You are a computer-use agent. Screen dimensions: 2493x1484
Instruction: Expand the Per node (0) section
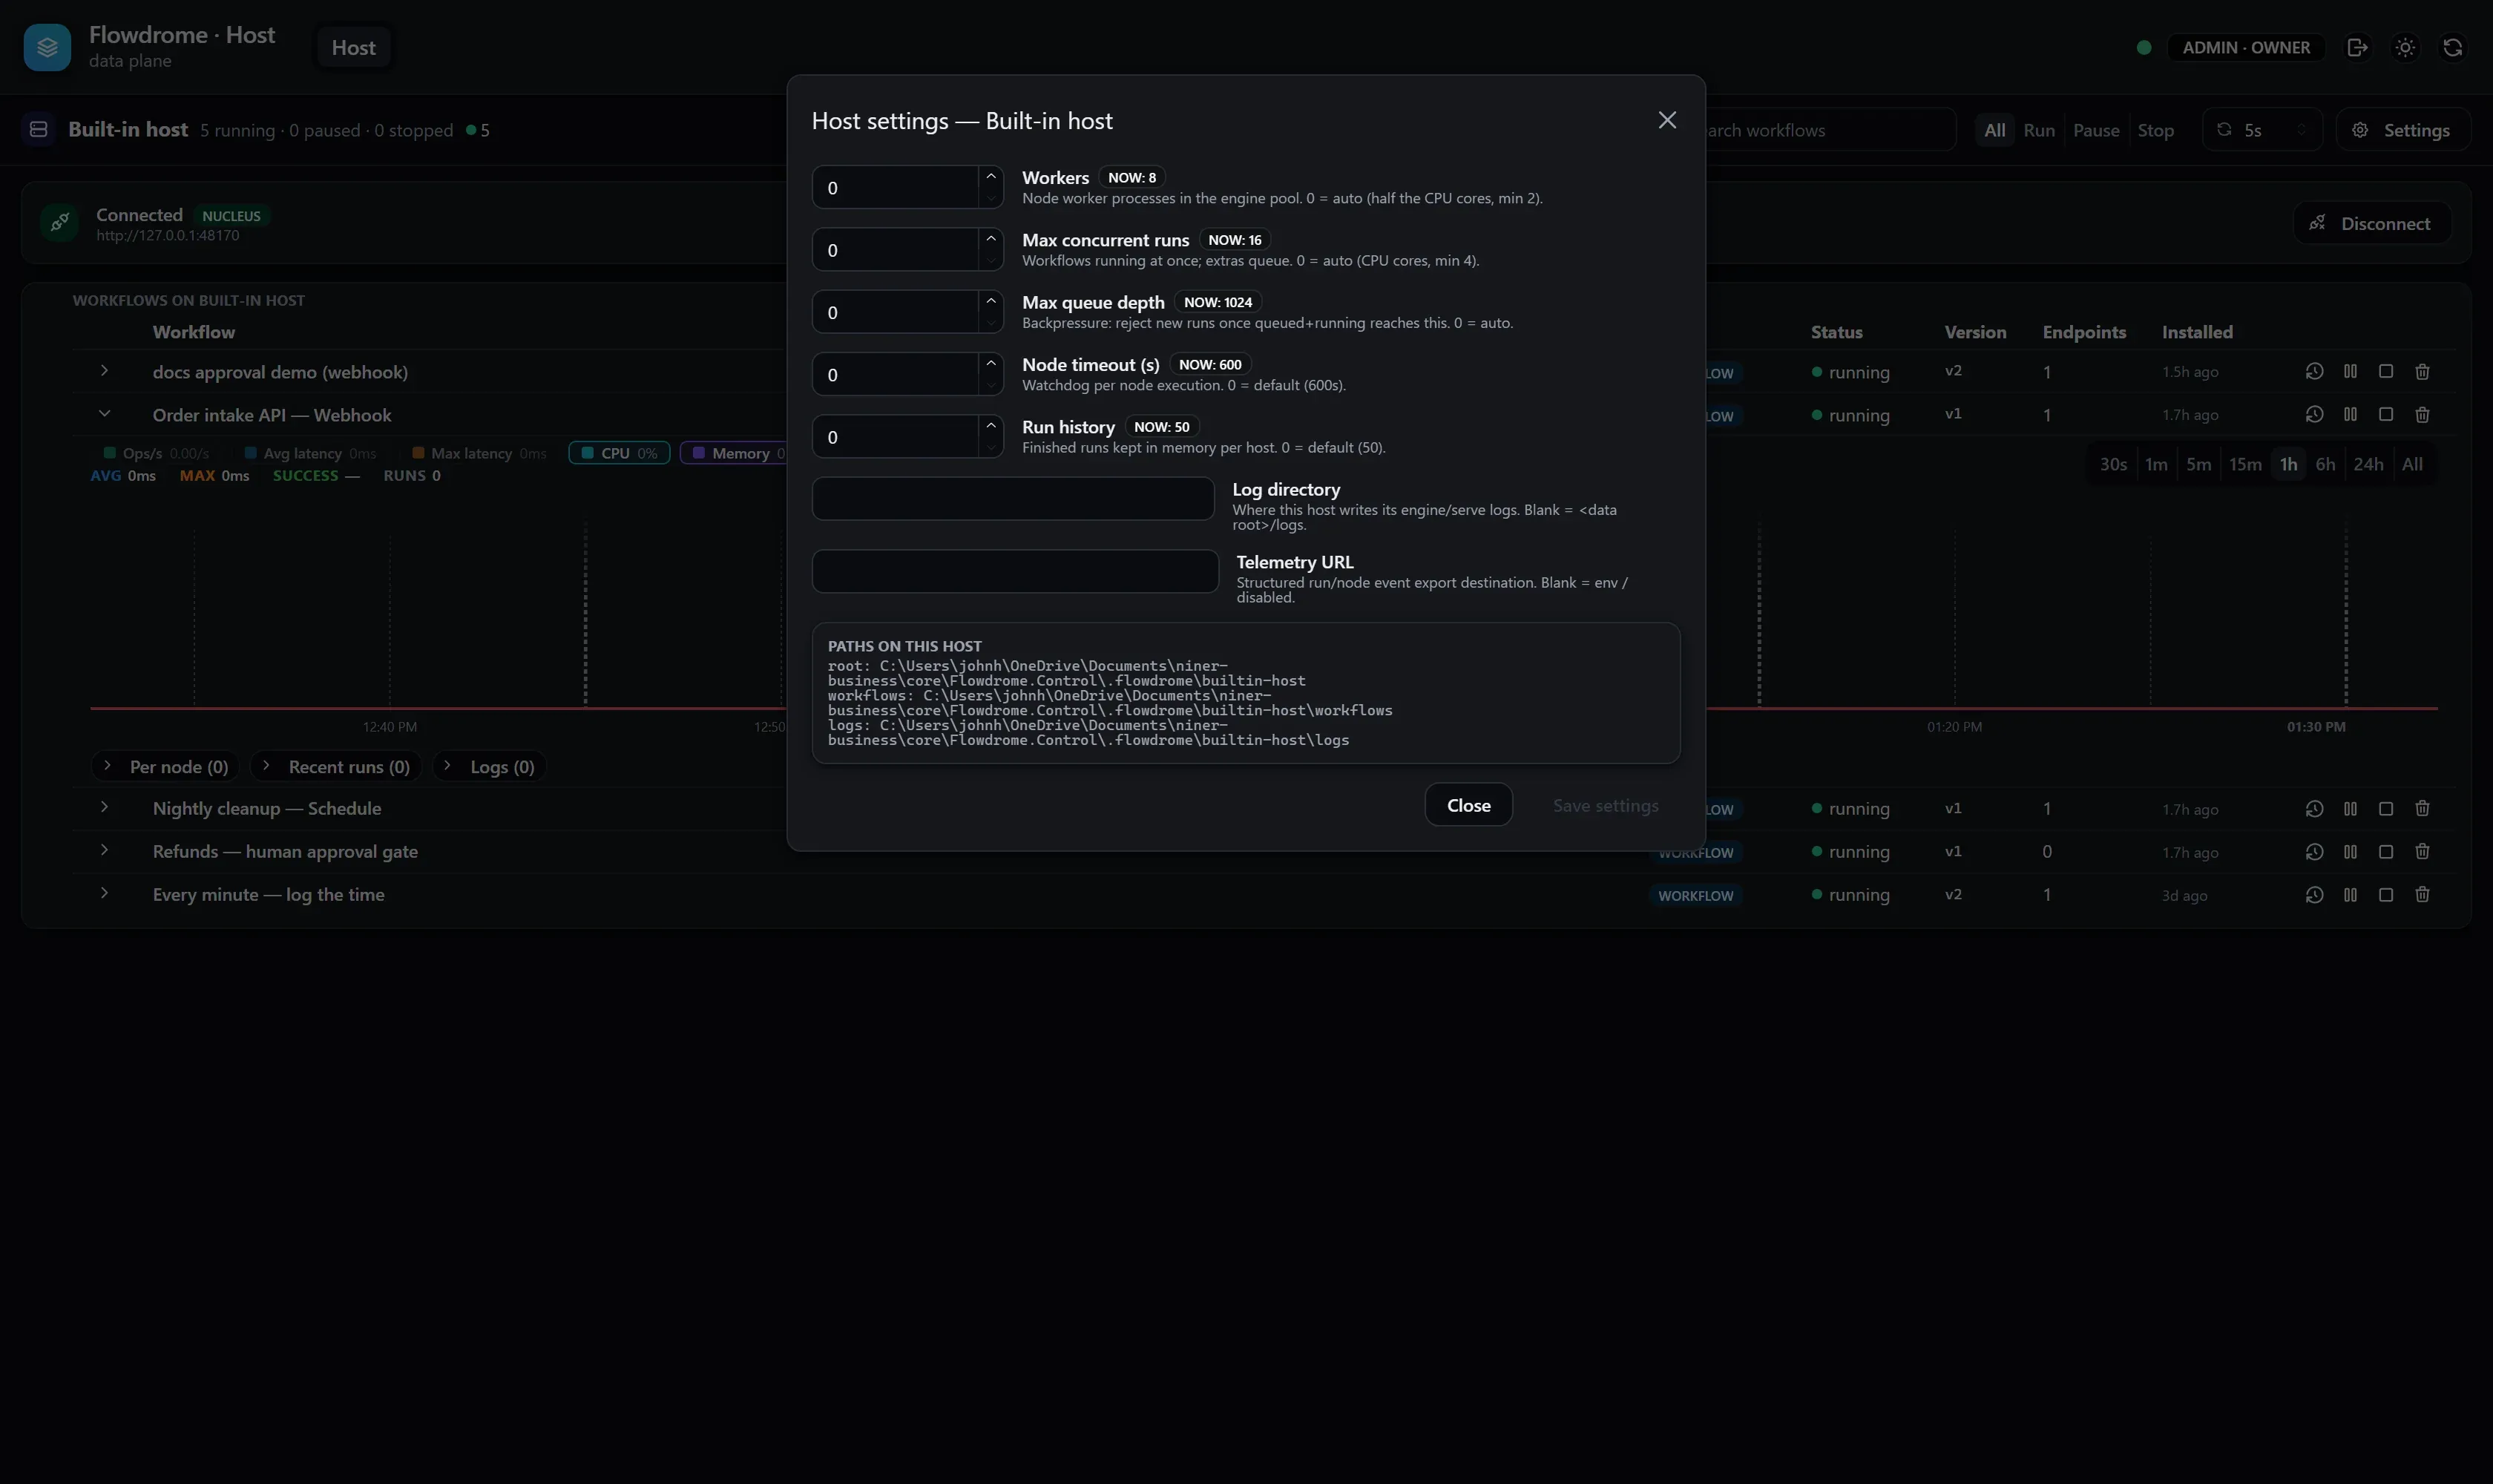[x=165, y=767]
